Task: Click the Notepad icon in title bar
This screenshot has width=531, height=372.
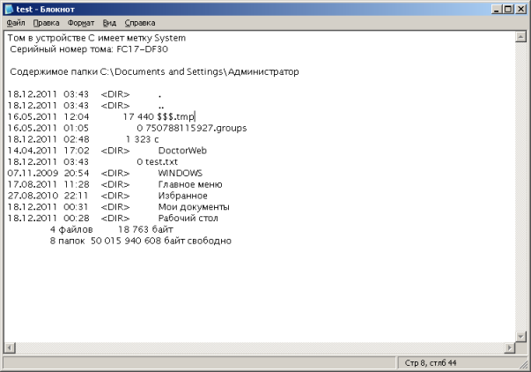Action: pos(9,9)
